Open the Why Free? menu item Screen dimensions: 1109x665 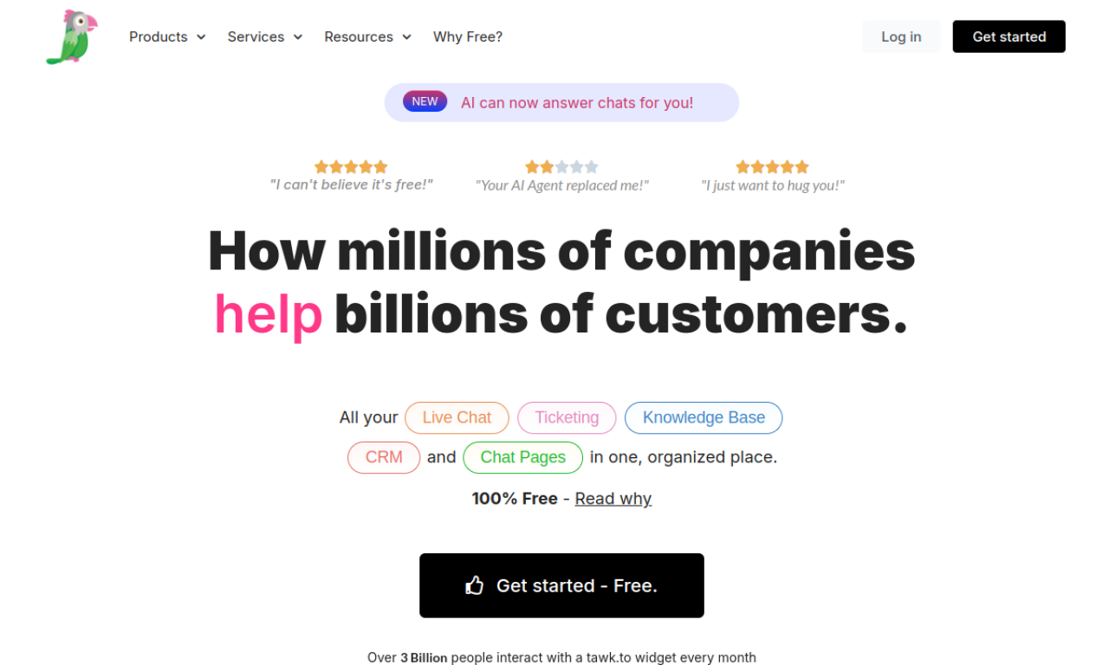(468, 37)
